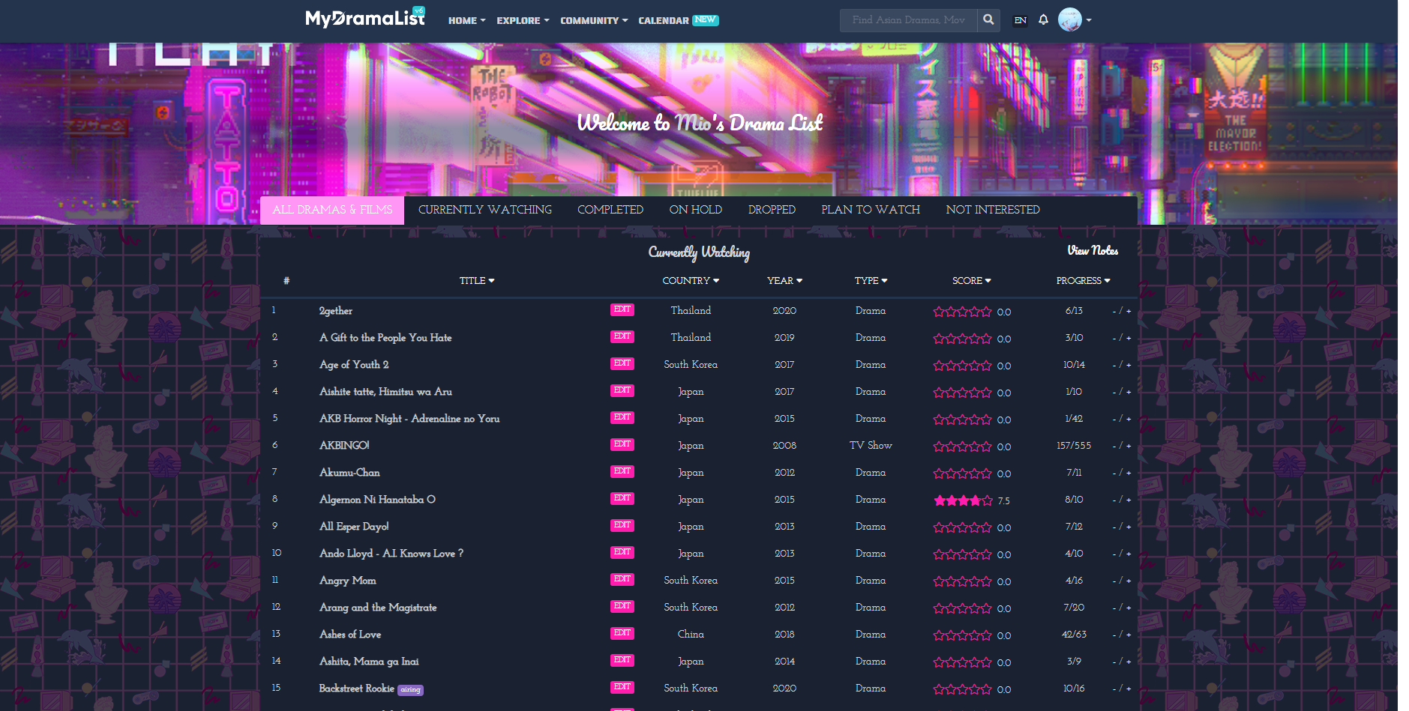Switch the EN language selector

(1020, 20)
